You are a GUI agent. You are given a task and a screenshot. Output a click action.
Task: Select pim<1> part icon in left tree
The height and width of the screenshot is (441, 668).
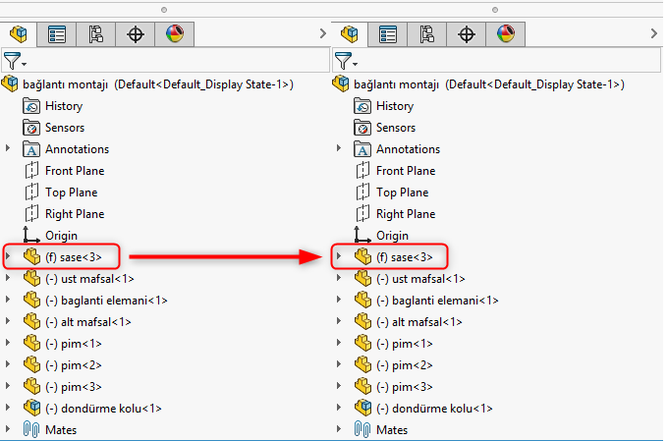click(31, 344)
